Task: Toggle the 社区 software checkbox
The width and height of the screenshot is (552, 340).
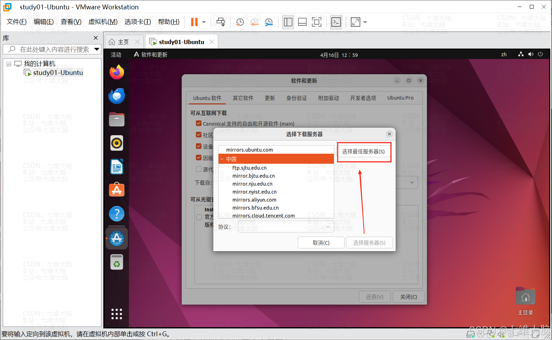Action: [x=199, y=135]
